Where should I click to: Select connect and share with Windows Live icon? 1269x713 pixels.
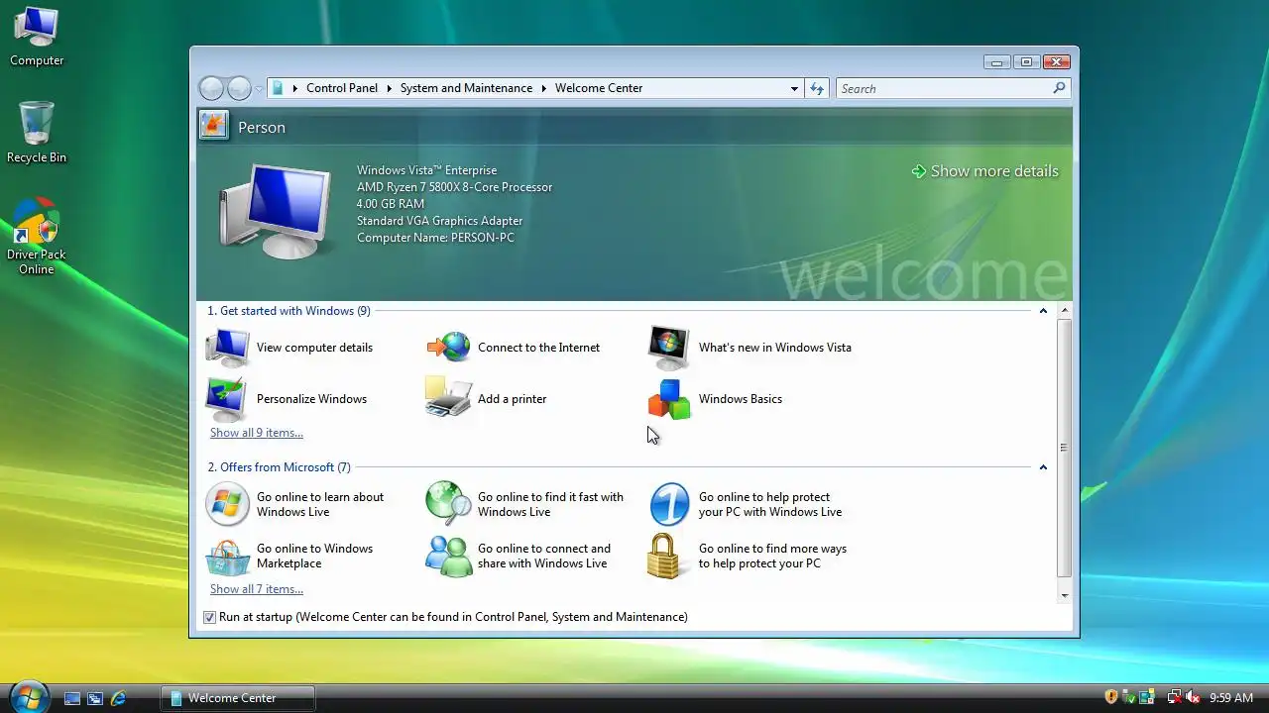[x=448, y=556]
